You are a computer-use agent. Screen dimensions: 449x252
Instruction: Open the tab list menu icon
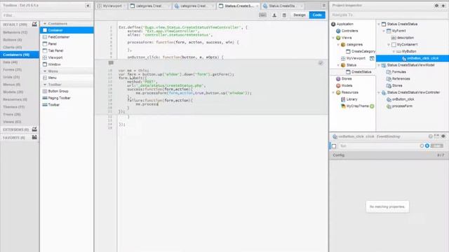coord(323,6)
